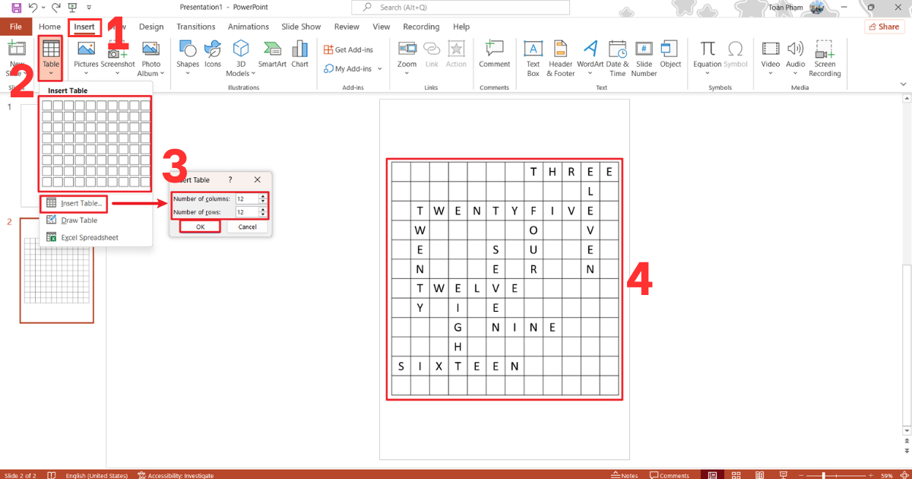The width and height of the screenshot is (912, 479).
Task: Click OK in Insert Table dialog
Action: click(200, 227)
